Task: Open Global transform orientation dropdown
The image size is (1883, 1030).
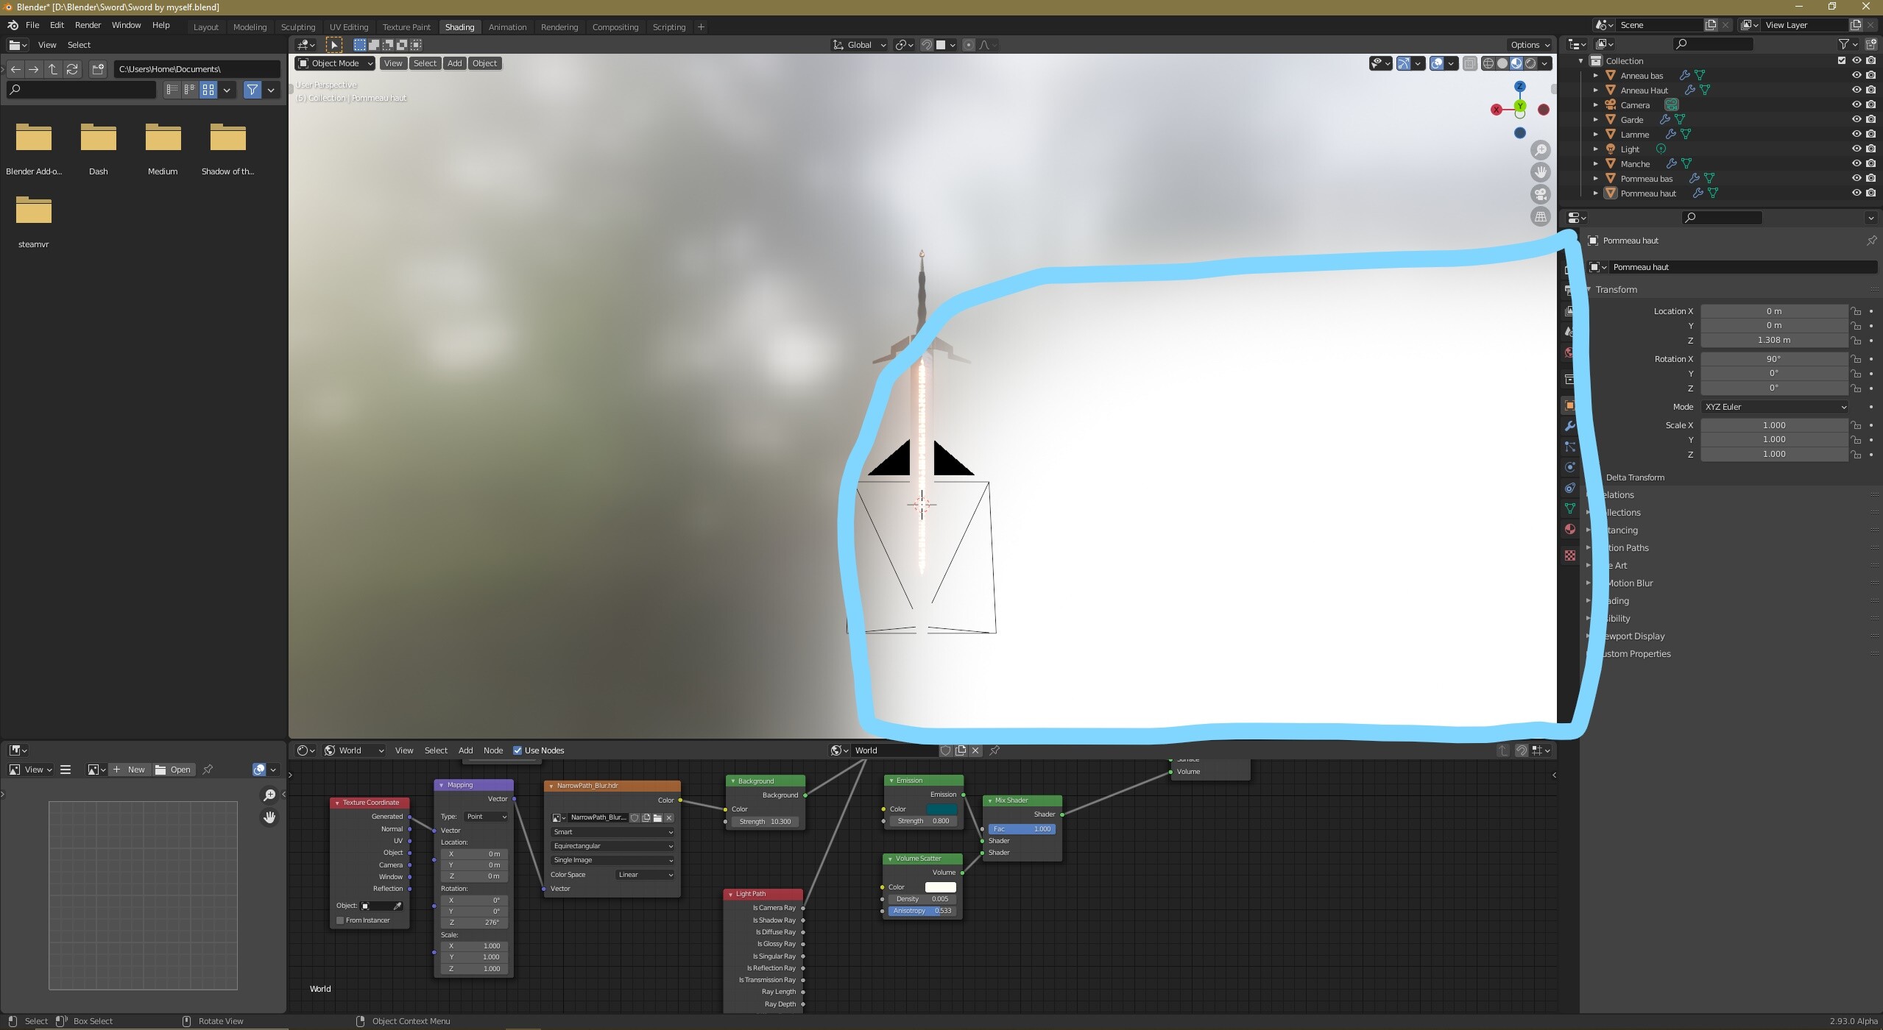Action: 859,45
